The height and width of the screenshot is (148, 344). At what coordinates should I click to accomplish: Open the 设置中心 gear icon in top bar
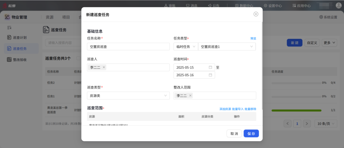265,6
